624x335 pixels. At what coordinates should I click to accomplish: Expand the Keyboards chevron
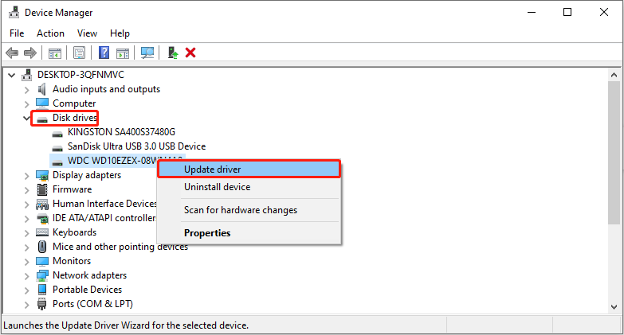tap(26, 233)
